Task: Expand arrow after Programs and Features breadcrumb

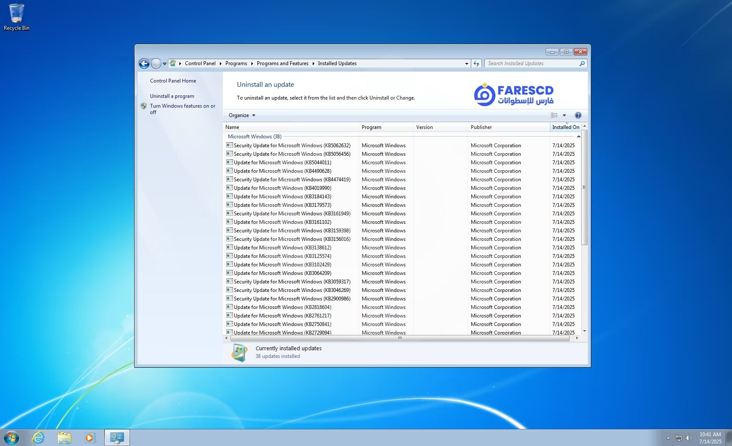Action: coord(313,63)
